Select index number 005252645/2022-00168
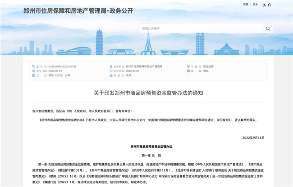Screen dimensions: 293x187 (x=62, y=67)
